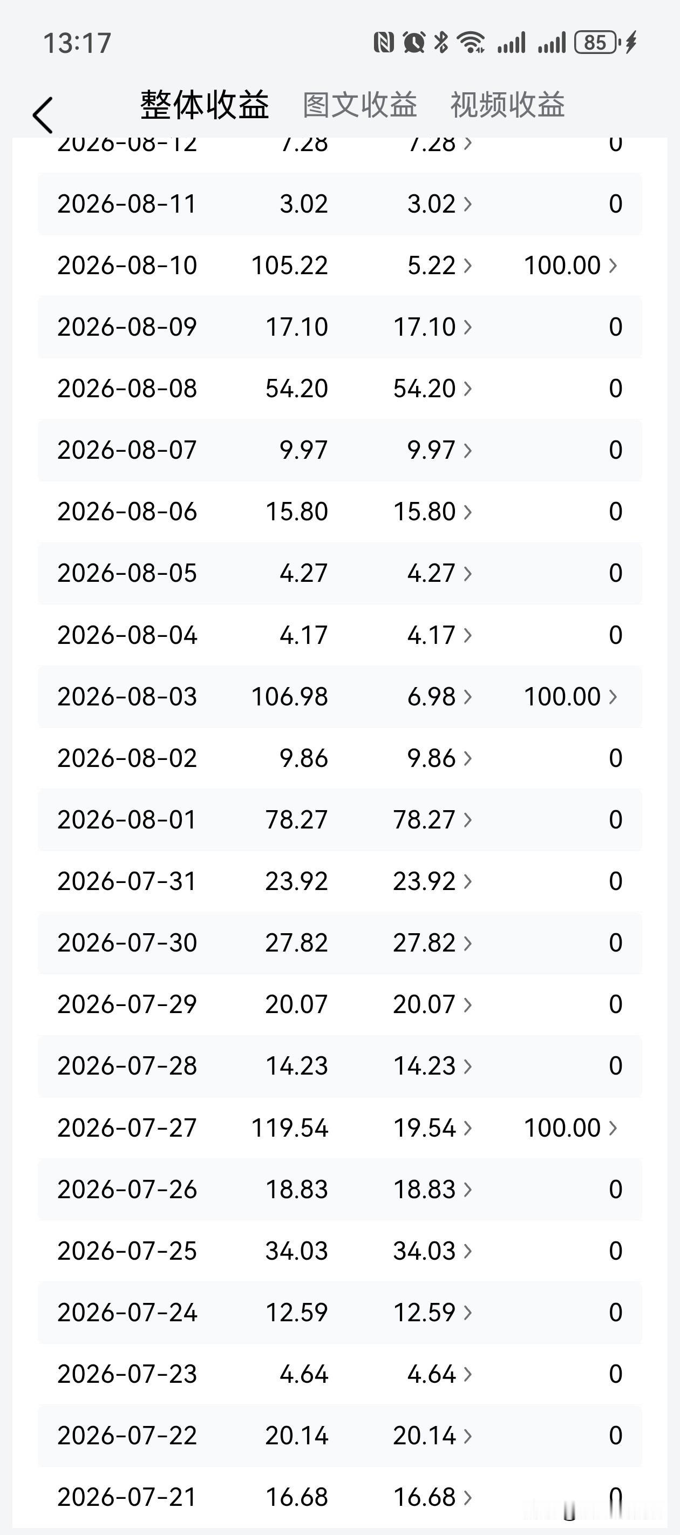Expand the 100.00 details for 2026-08-03
680x1535 pixels.
click(570, 696)
